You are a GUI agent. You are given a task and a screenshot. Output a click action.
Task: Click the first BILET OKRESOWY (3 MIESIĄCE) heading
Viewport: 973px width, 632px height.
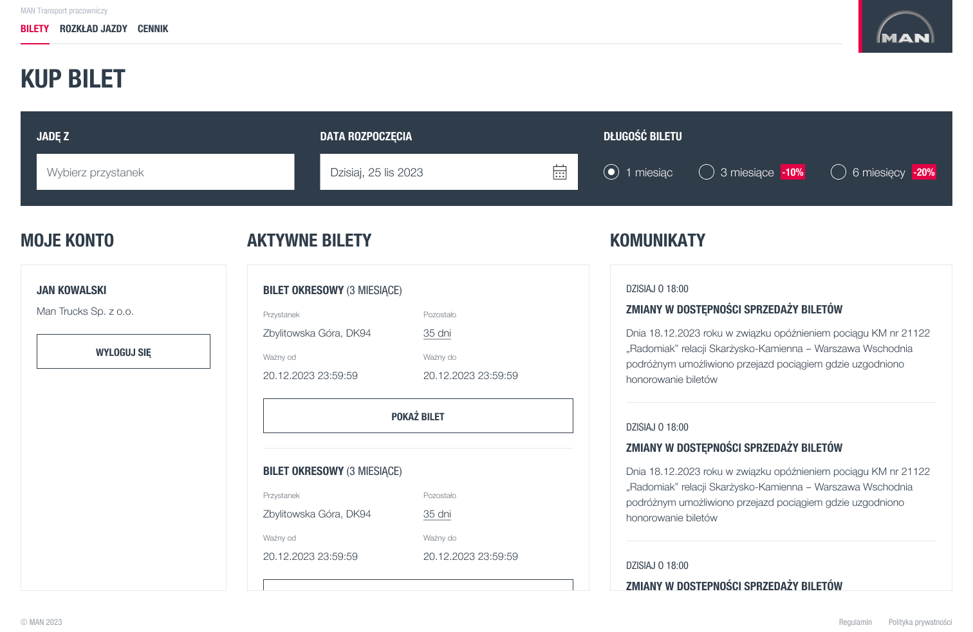[x=333, y=290]
